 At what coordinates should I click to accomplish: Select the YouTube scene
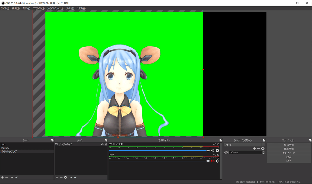click(27, 148)
